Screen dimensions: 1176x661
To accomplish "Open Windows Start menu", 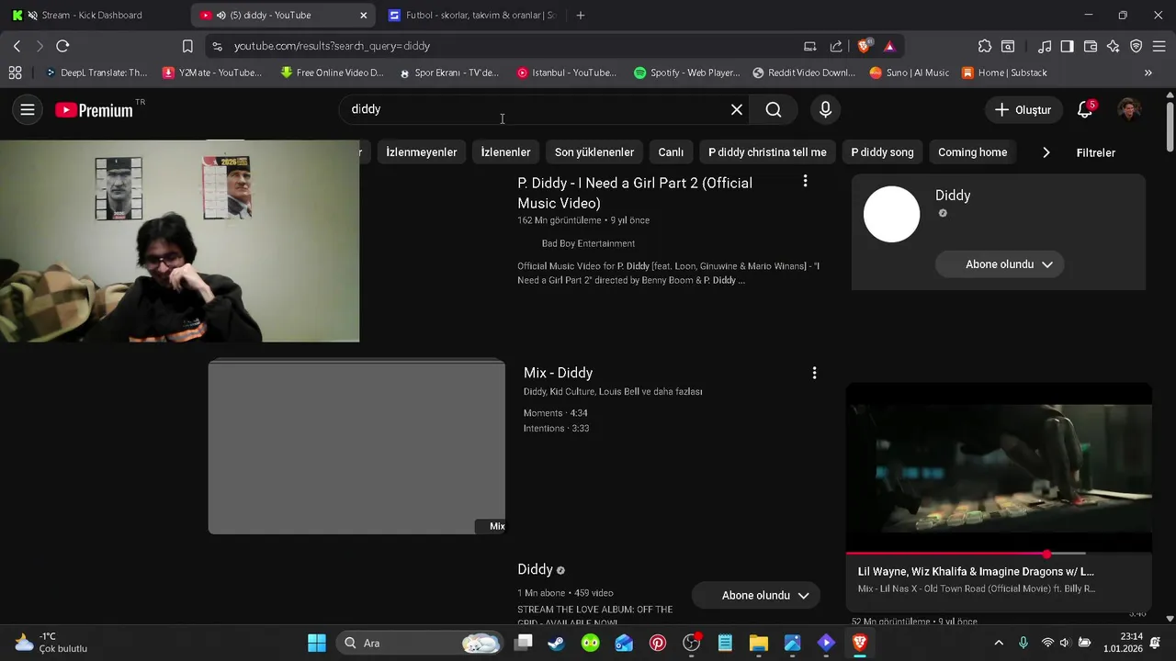I will (x=317, y=643).
